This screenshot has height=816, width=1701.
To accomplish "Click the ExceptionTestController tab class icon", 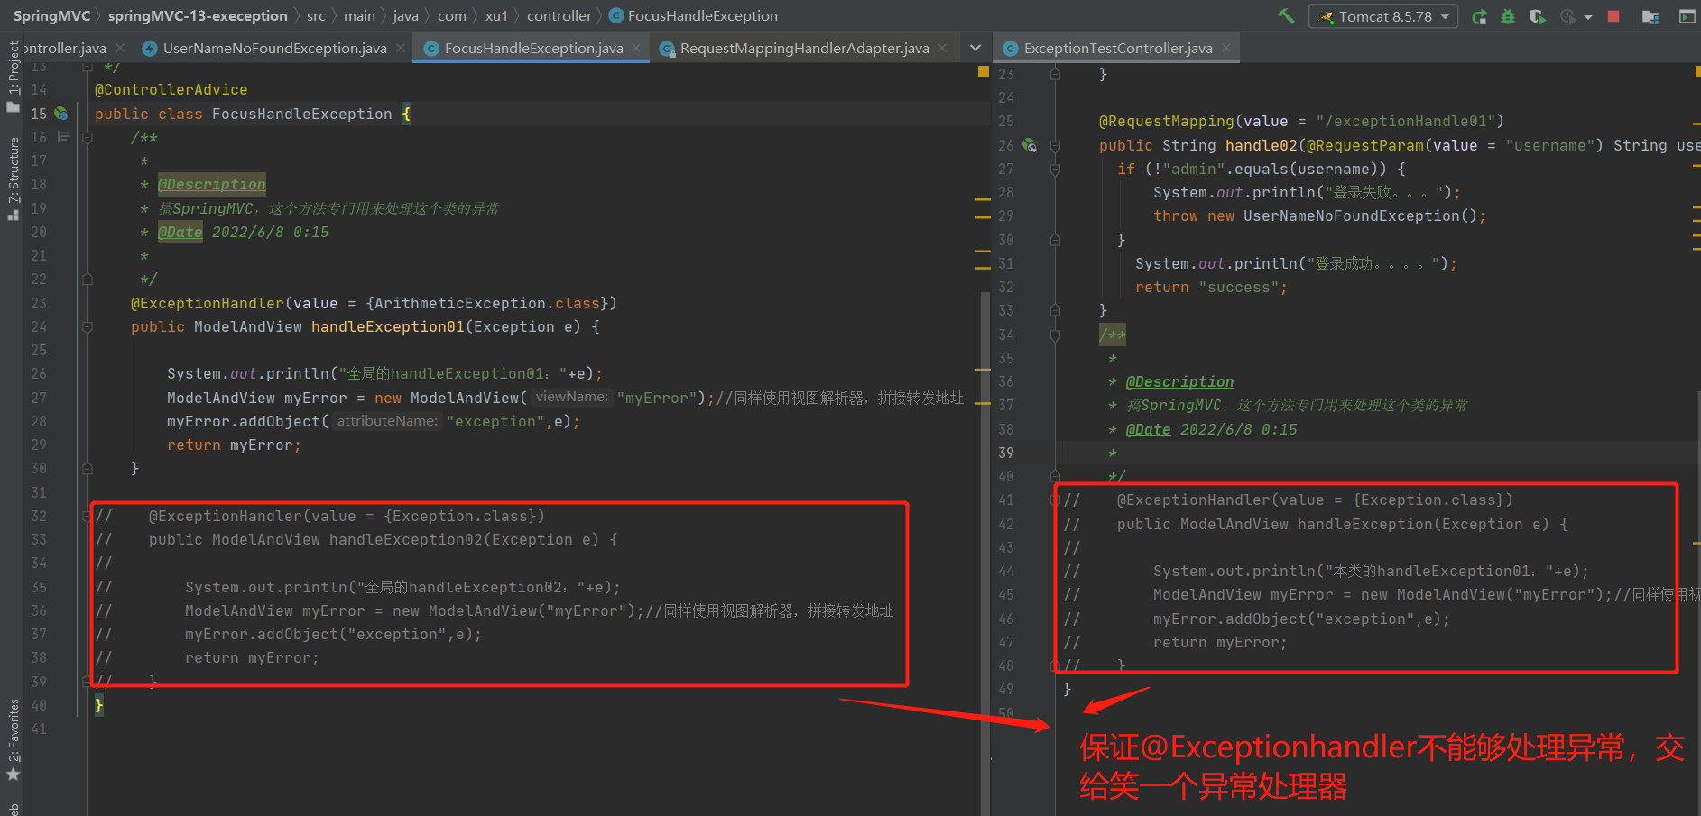I will point(1011,49).
